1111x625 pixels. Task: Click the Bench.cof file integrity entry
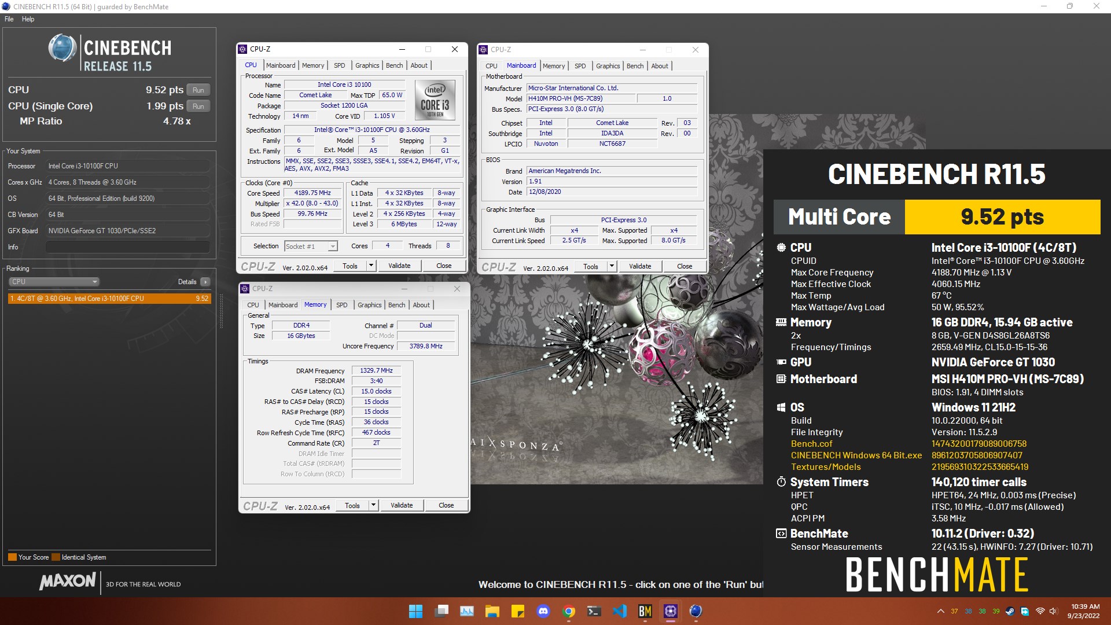[x=811, y=444]
